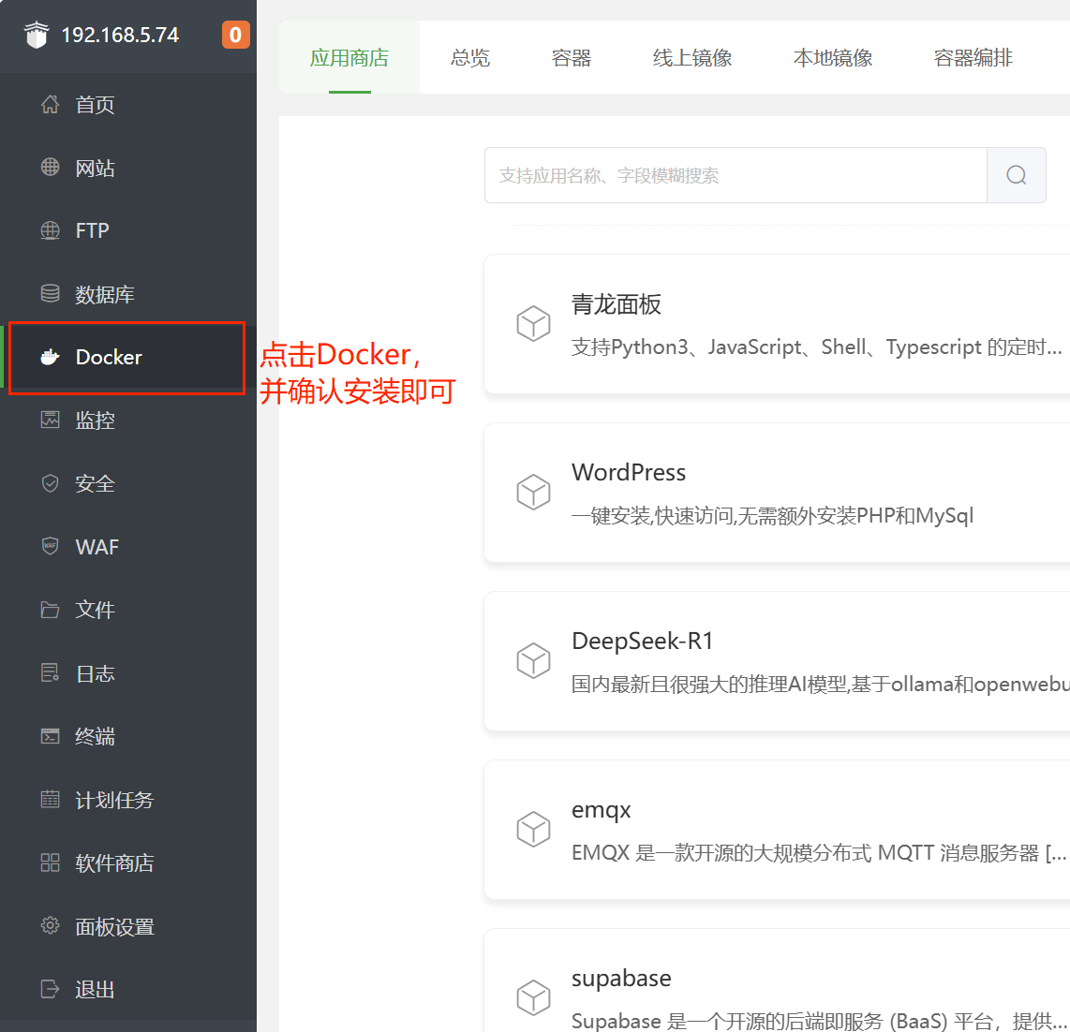Screen dimensions: 1070x1032
Task: Click the logout icon beside 退出
Action: [x=50, y=988]
